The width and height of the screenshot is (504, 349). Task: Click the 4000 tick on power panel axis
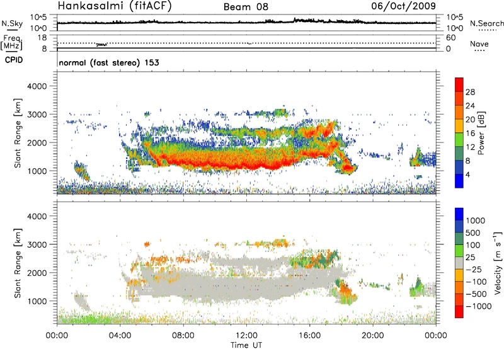37,86
